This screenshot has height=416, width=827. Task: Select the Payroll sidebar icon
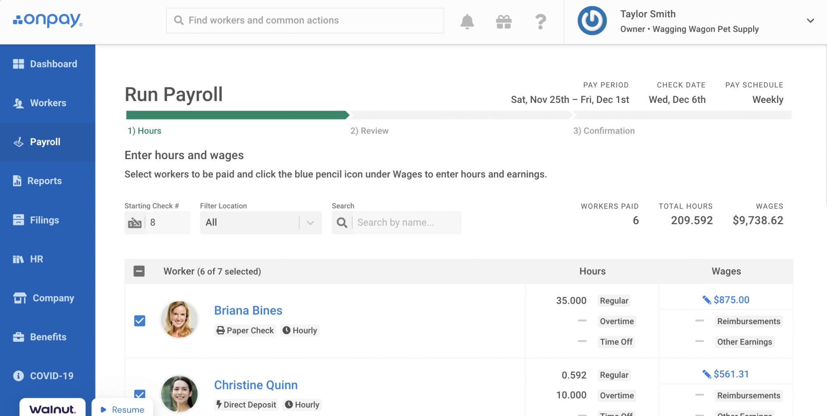18,142
